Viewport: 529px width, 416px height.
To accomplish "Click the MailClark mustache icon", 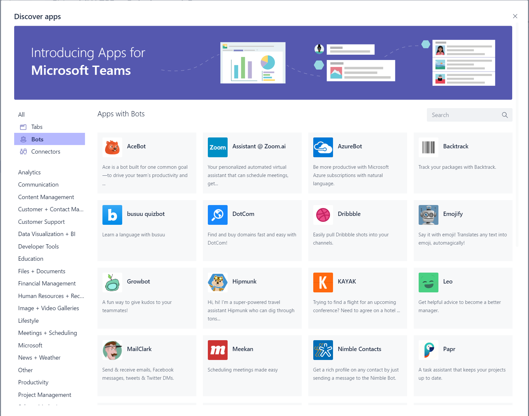I will pos(112,350).
